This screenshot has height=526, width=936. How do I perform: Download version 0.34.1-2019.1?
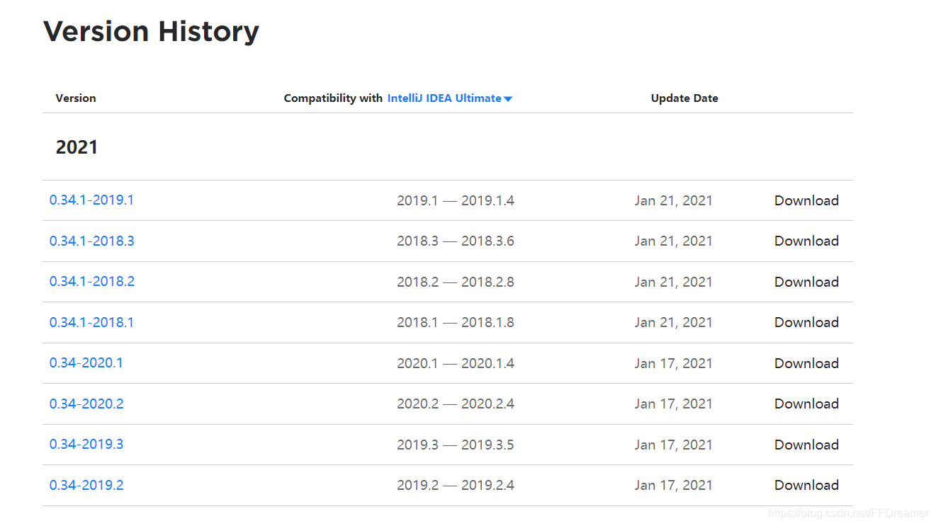[806, 200]
